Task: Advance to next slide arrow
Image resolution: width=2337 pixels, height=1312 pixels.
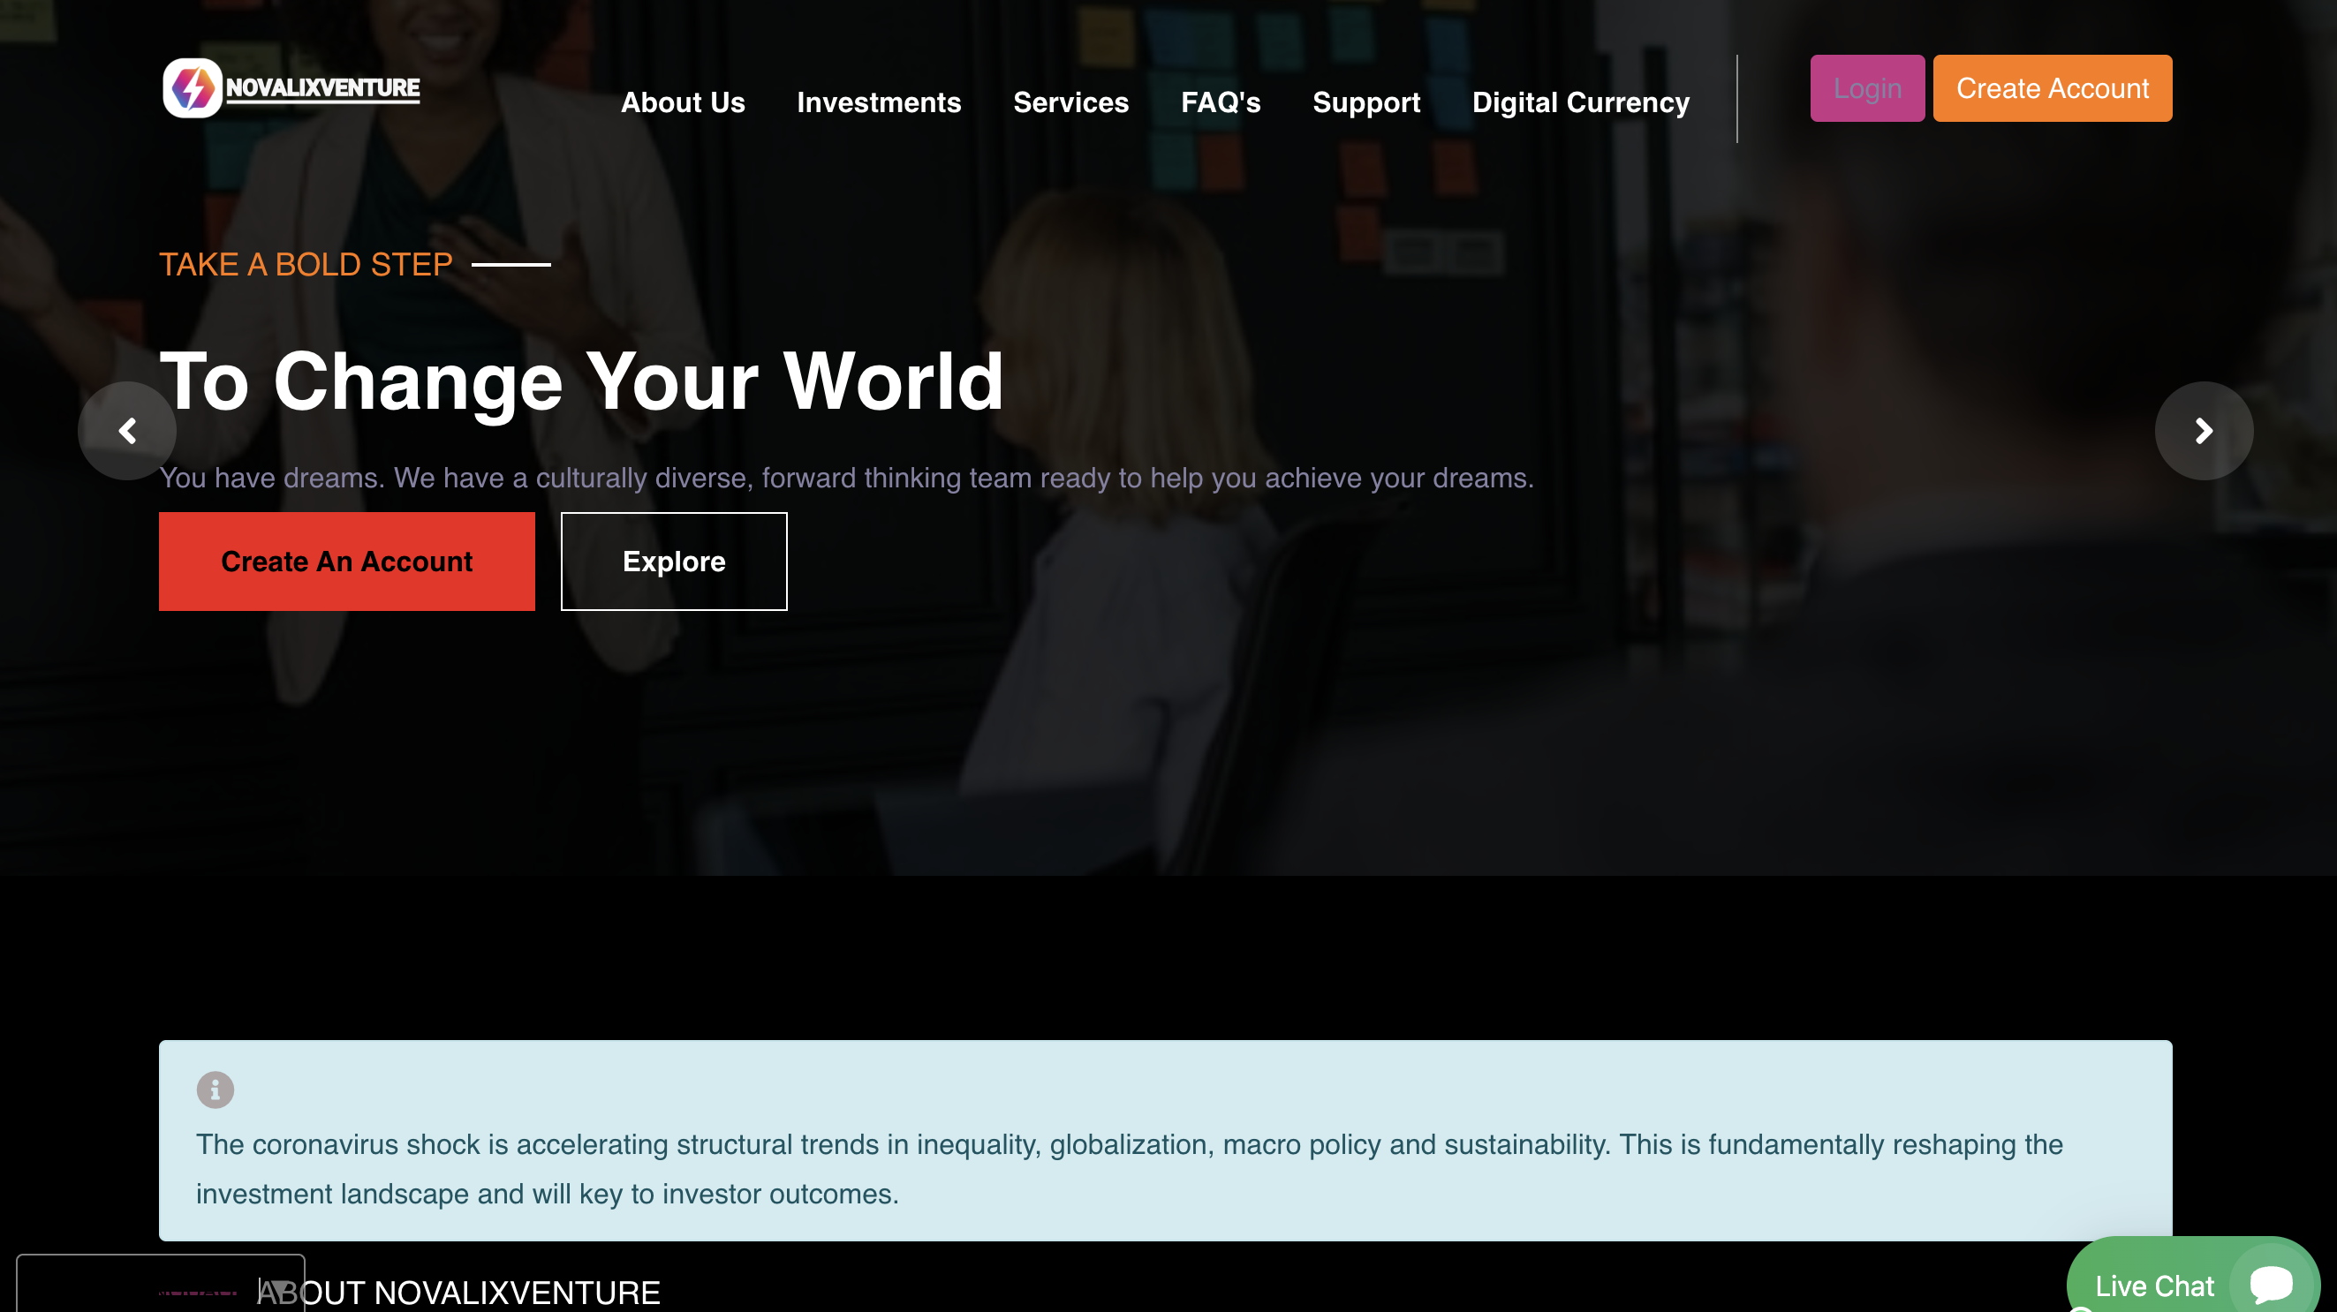Action: 2204,431
